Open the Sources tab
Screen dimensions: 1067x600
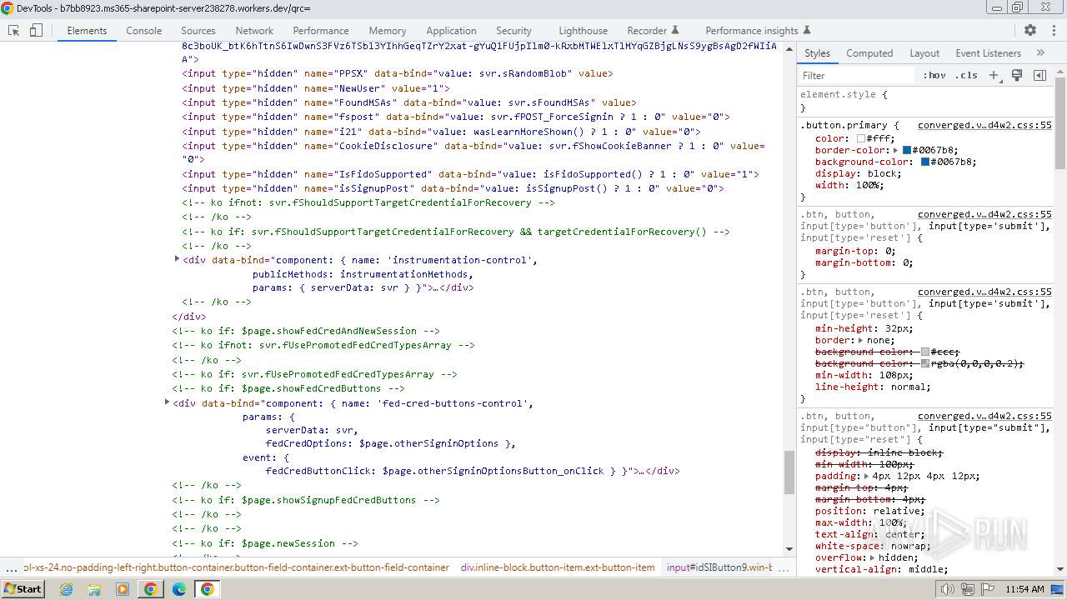click(x=198, y=30)
